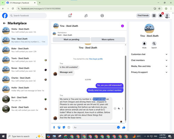Open the Friends icon in top navigation
Image resolution: width=174 pixels, height=139 pixels.
pyautogui.click(x=86, y=16)
